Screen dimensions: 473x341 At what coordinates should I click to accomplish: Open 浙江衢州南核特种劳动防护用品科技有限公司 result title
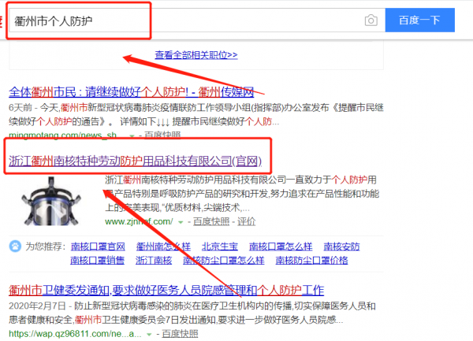[x=134, y=161]
